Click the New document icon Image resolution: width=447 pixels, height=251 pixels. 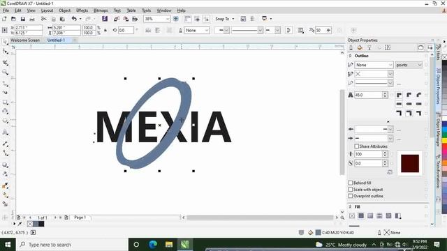tap(4, 19)
